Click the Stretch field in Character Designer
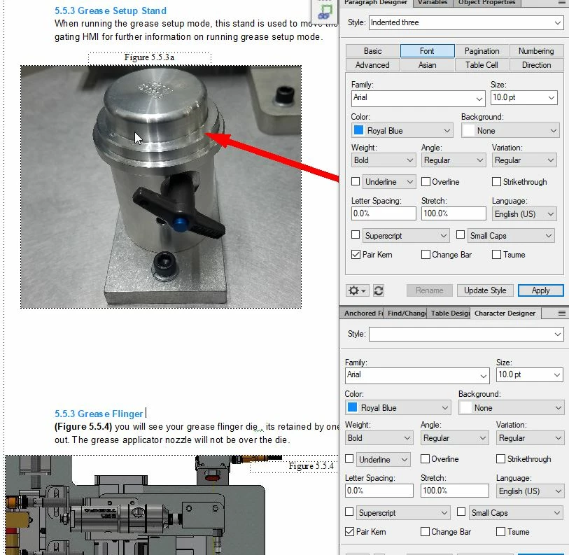 455,491
